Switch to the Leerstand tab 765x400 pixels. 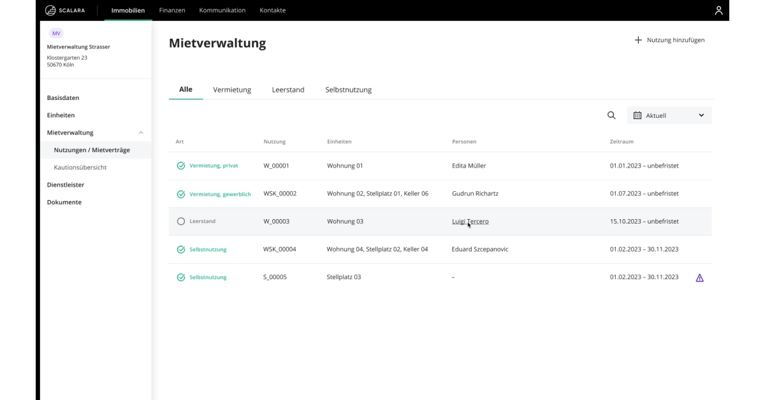(x=288, y=90)
